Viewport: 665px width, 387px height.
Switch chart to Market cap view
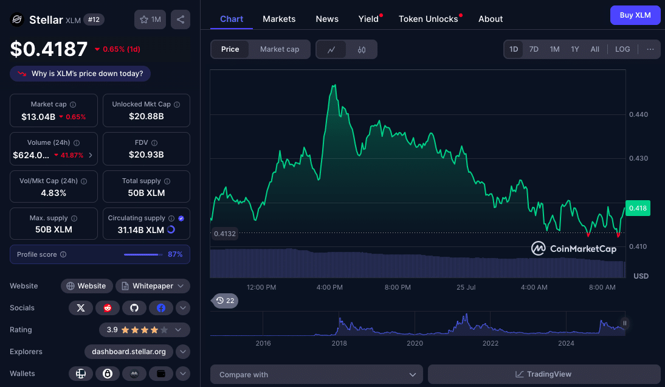pyautogui.click(x=280, y=49)
